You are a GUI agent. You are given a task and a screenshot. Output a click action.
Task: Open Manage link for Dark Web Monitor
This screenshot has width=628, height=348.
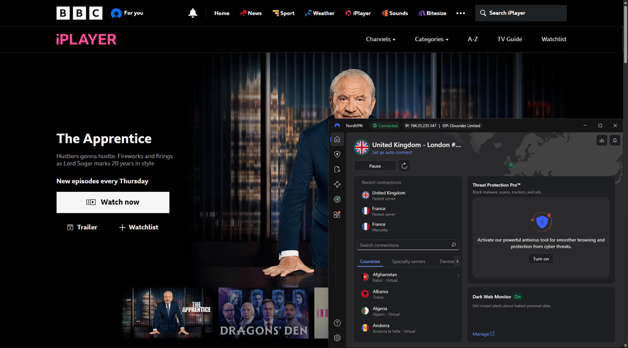(x=483, y=334)
